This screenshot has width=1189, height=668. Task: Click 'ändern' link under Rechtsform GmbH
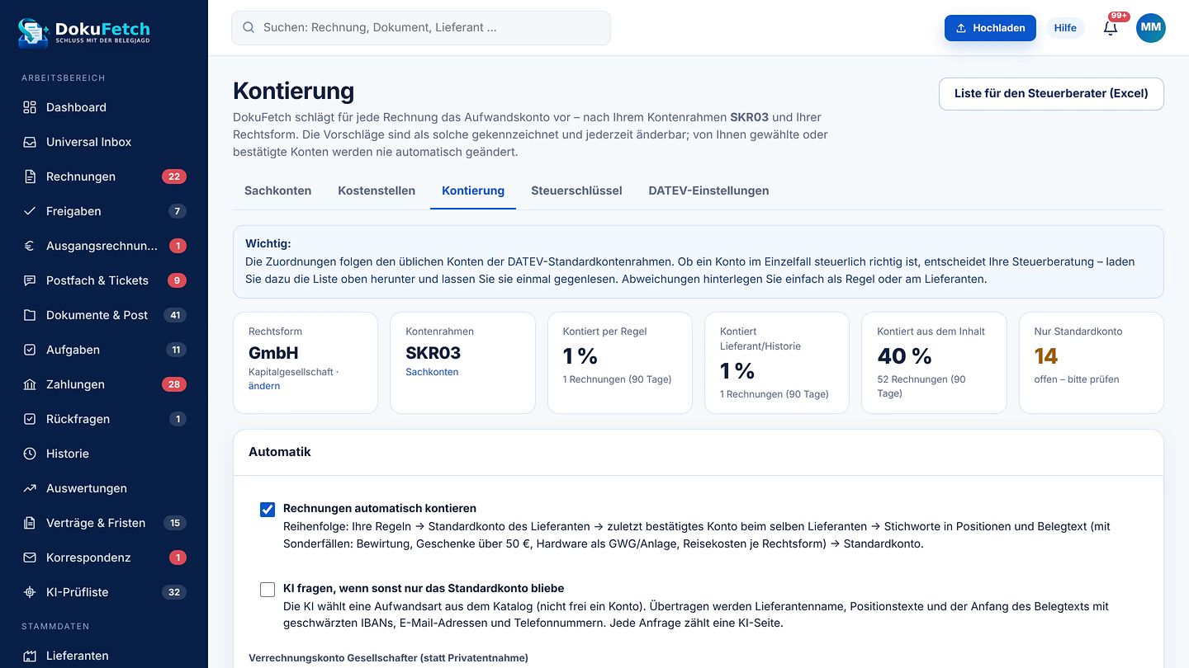(x=264, y=386)
